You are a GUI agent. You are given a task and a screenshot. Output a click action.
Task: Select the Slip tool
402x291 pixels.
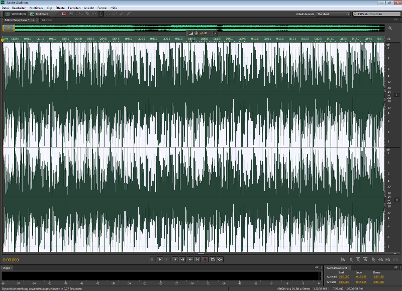pyautogui.click(x=94, y=14)
